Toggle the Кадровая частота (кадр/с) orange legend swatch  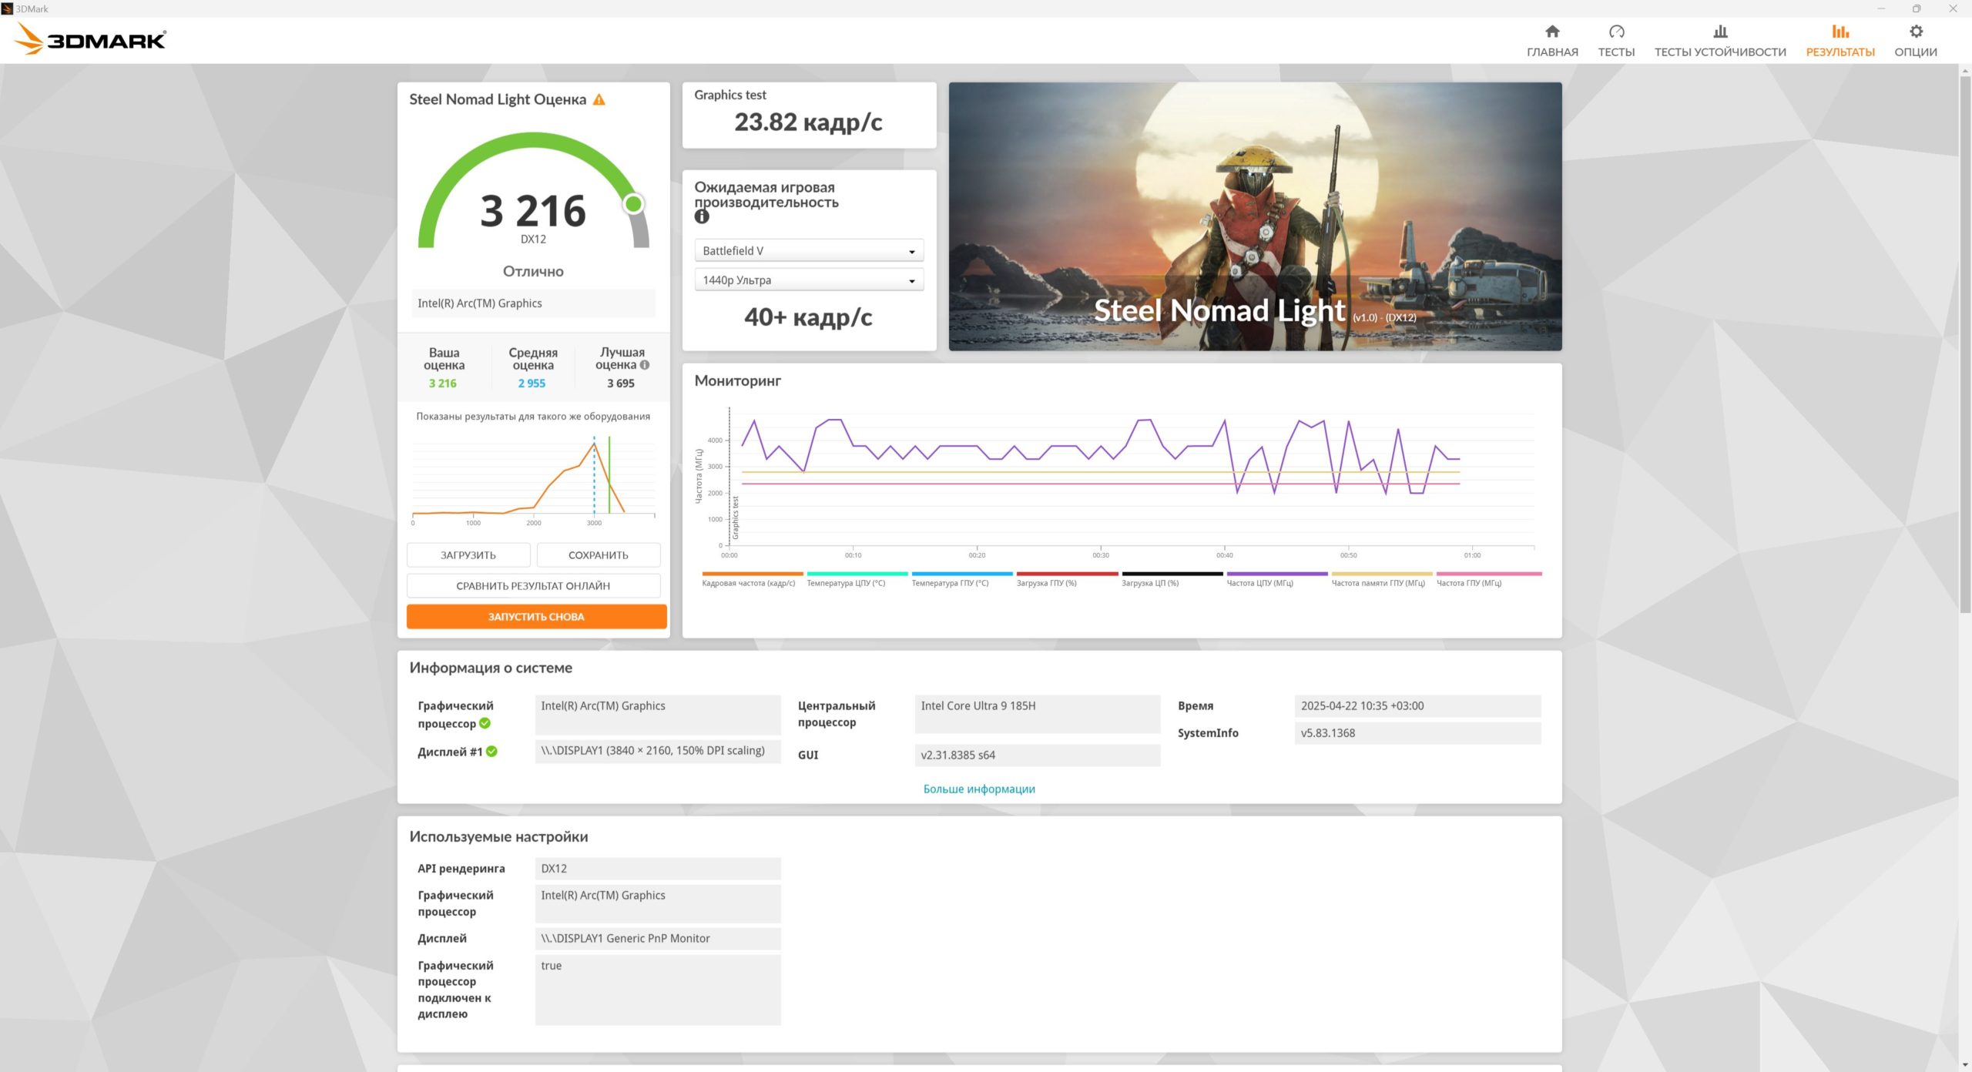click(x=753, y=574)
